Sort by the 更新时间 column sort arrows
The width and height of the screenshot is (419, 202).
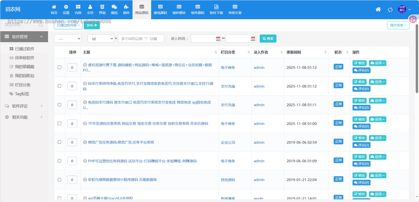[x=326, y=52]
